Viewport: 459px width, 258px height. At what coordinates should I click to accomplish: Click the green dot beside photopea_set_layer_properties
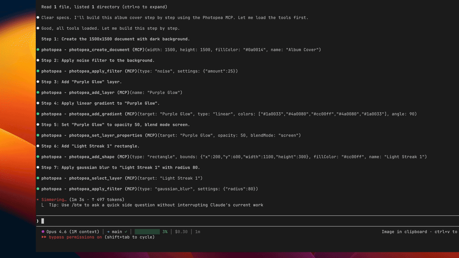pyautogui.click(x=38, y=135)
